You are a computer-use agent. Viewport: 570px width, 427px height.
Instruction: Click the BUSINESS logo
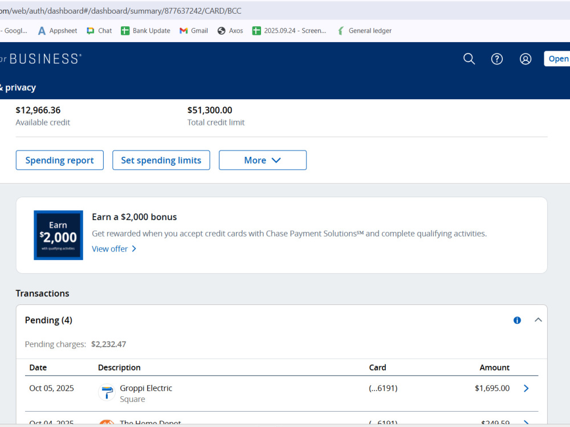point(45,59)
